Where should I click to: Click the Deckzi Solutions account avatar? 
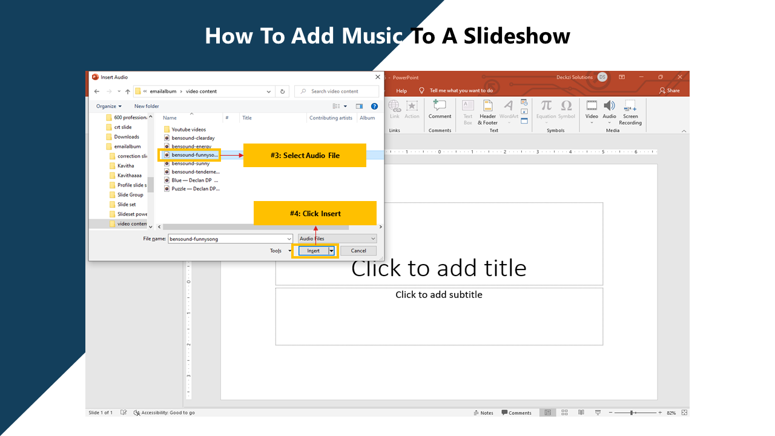[x=602, y=77]
